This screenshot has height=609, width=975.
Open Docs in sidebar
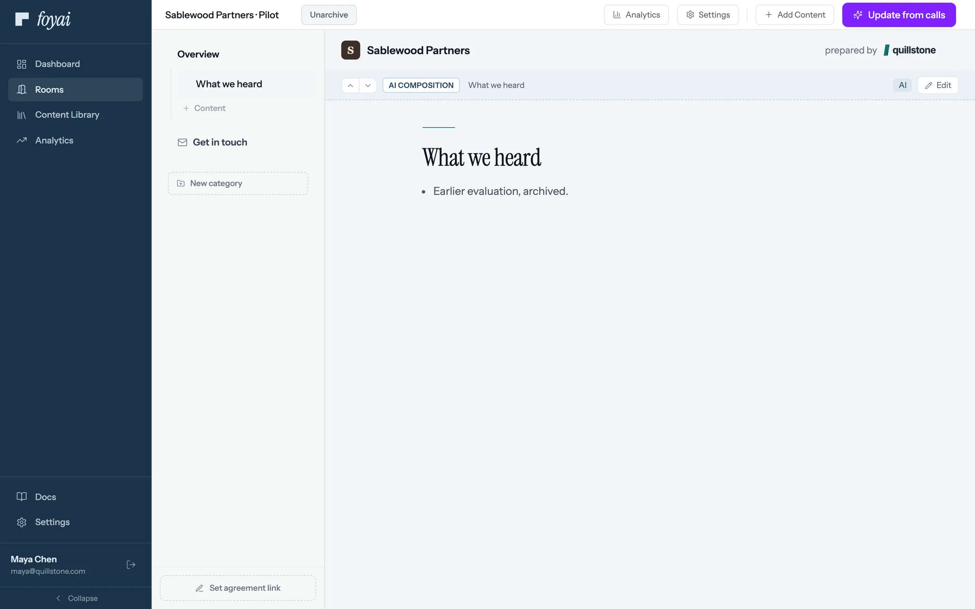pyautogui.click(x=75, y=497)
